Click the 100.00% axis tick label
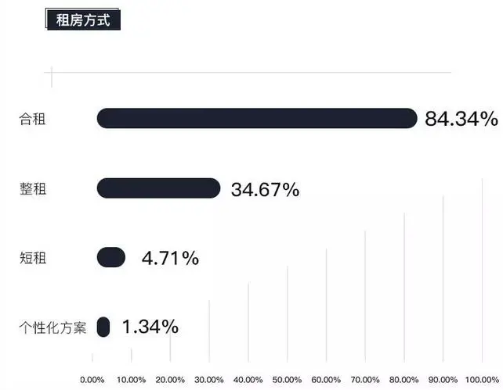 [x=482, y=380]
